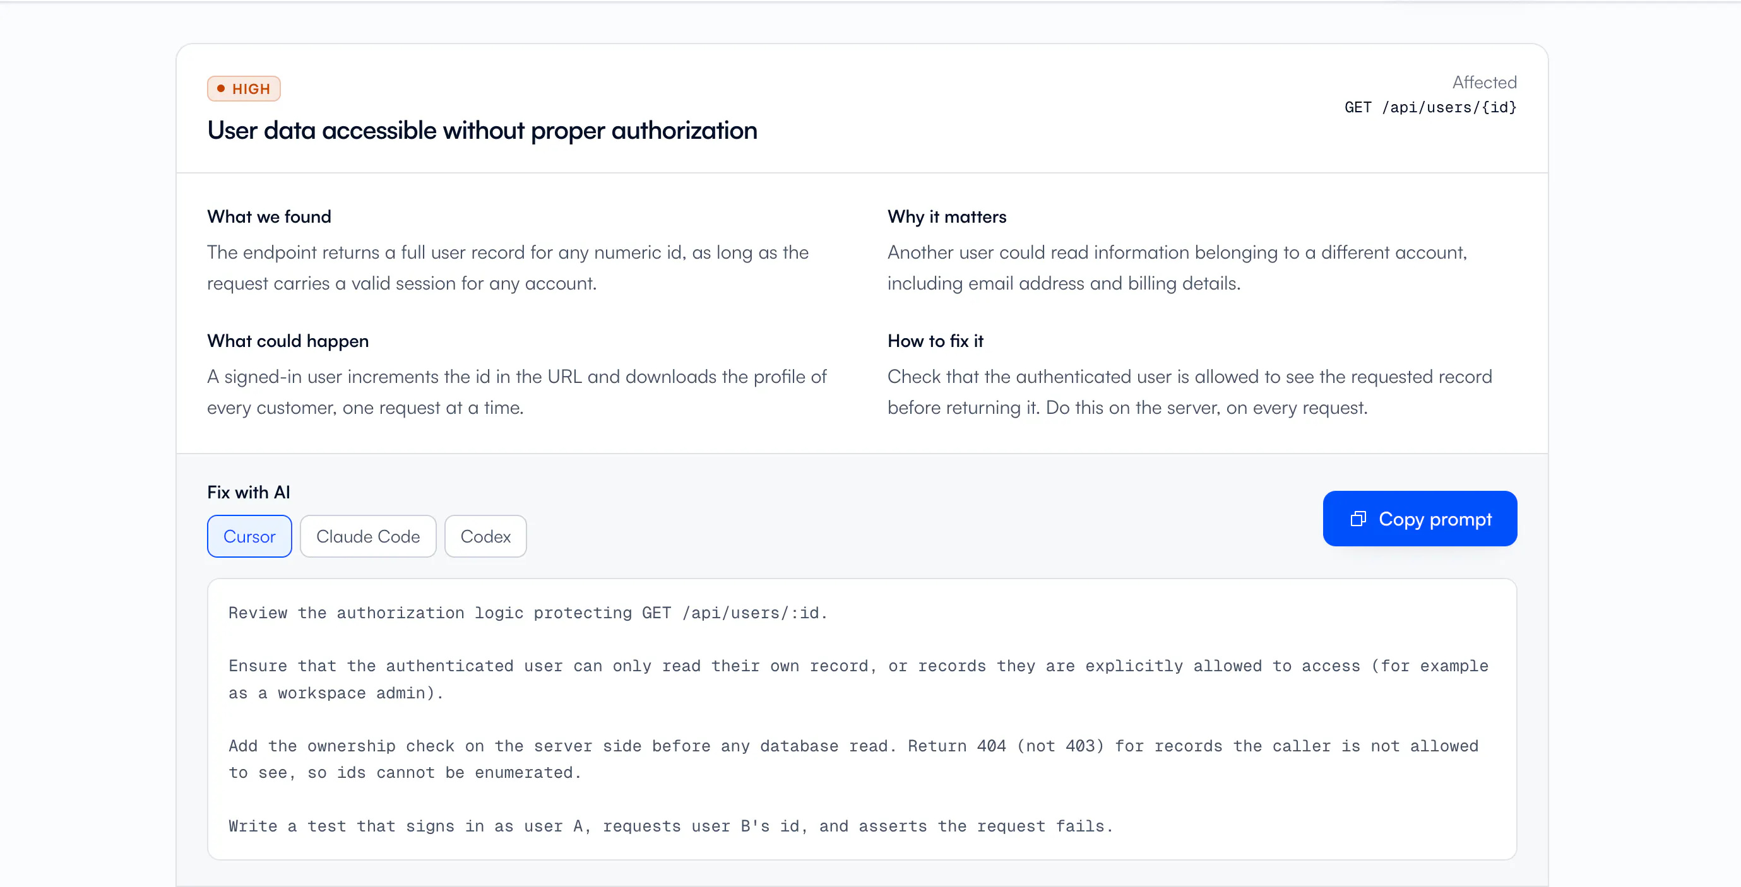Click the 'How to fix it' heading
The height and width of the screenshot is (887, 1741).
coord(936,341)
